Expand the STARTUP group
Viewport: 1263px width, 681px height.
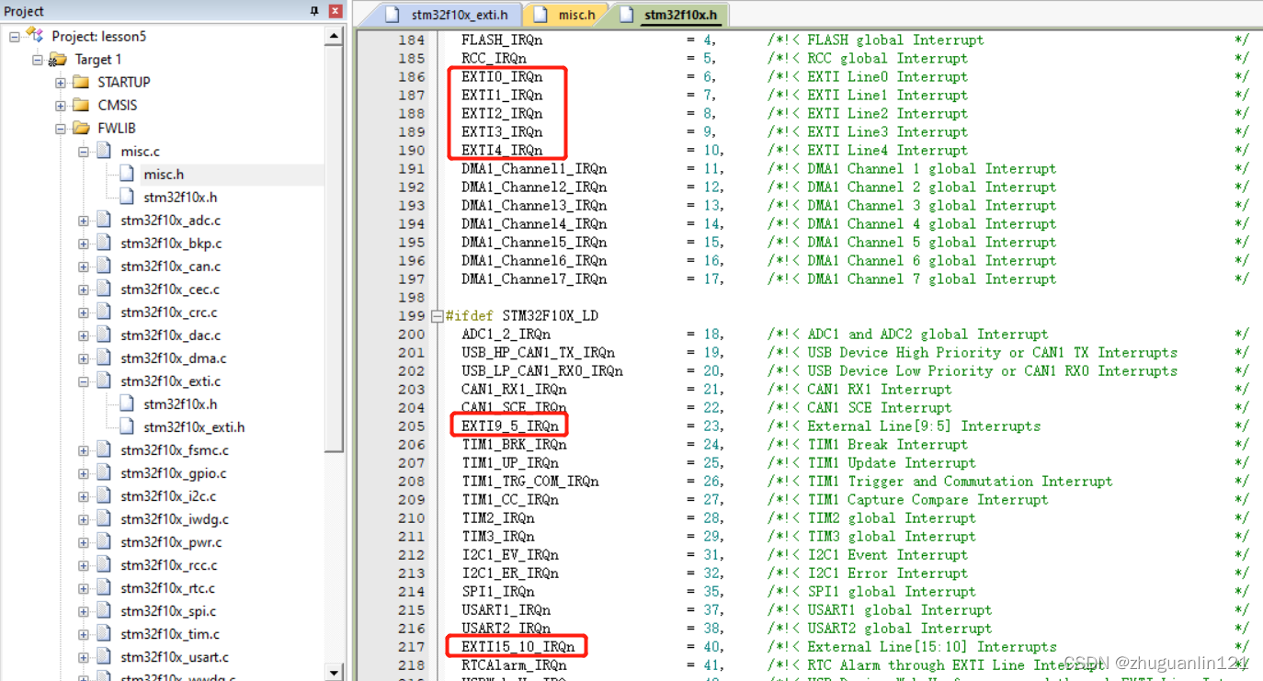[61, 83]
